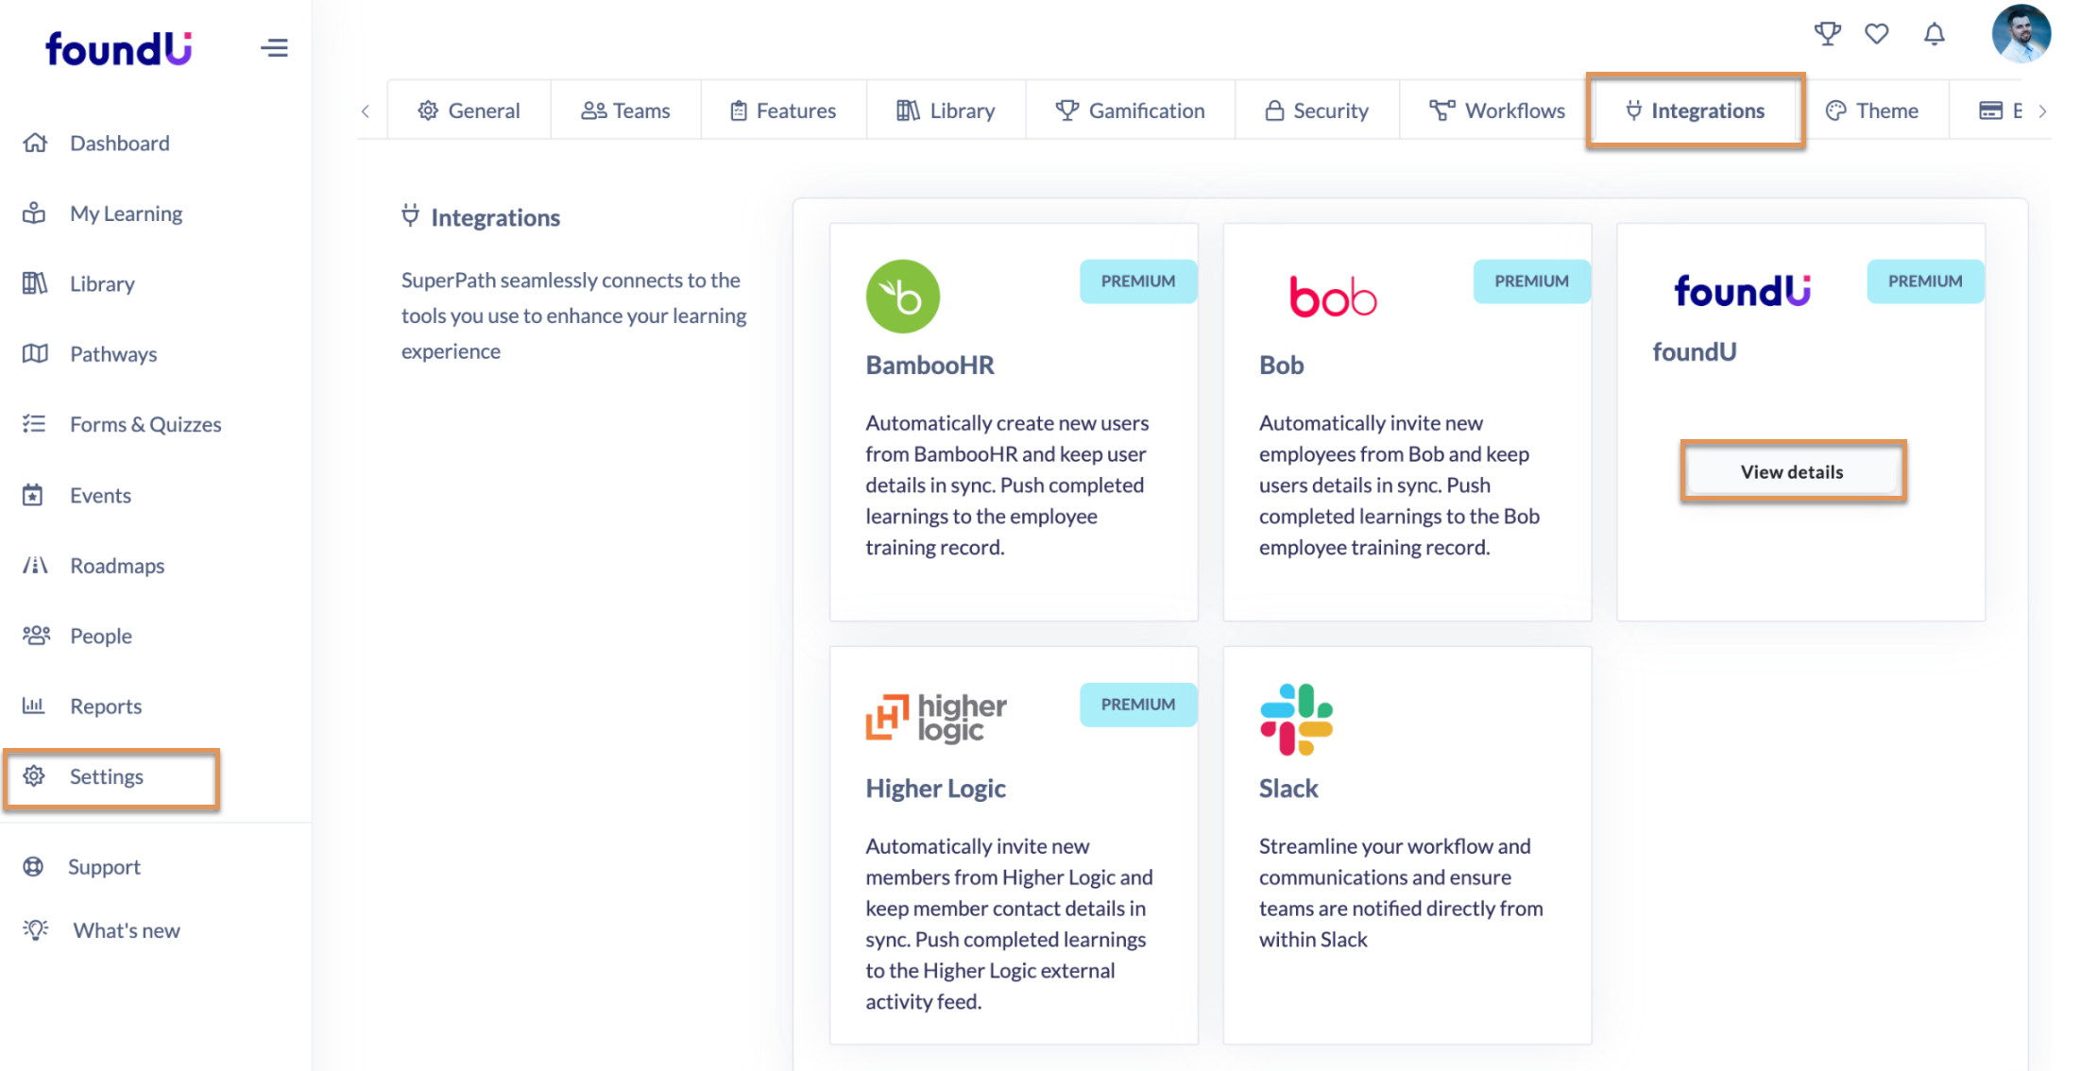
Task: Click the foundU logo in sidebar
Action: pyautogui.click(x=118, y=48)
